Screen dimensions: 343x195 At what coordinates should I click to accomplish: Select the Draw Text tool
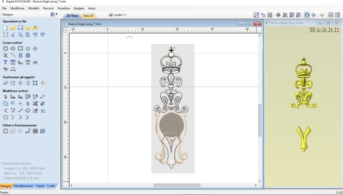5,62
